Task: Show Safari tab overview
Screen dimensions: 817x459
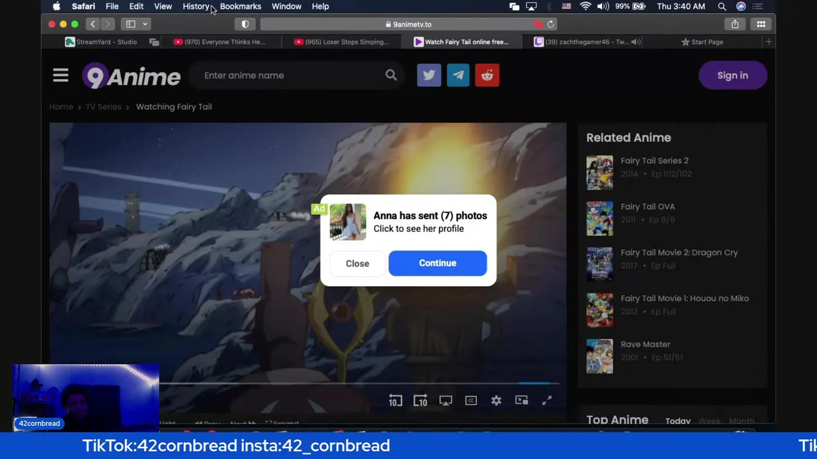Action: (761, 24)
